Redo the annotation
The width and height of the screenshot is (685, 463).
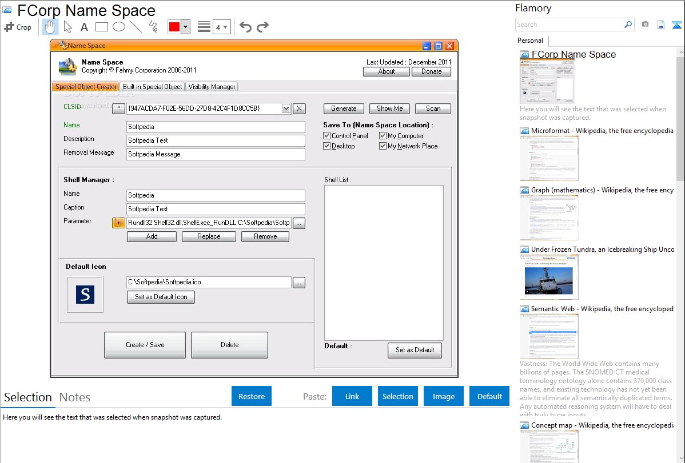pyautogui.click(x=262, y=27)
